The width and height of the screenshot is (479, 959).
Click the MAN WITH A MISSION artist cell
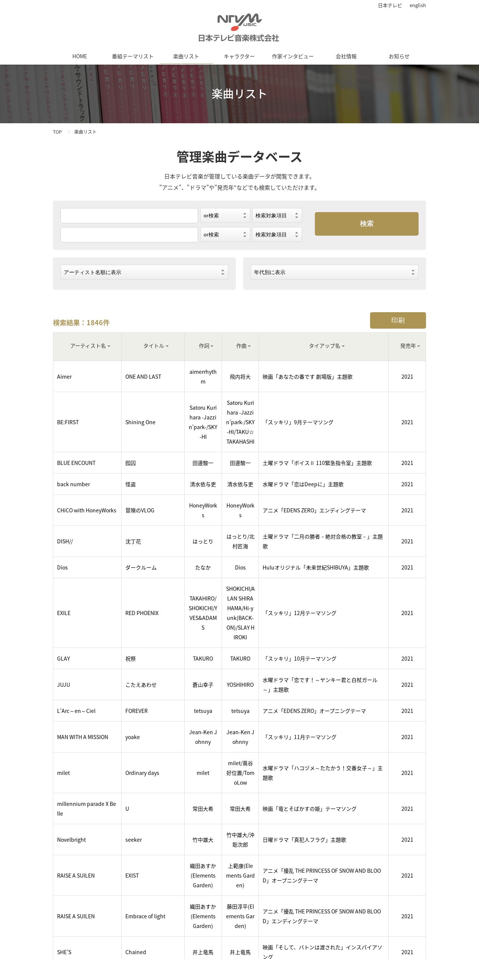pyautogui.click(x=87, y=737)
